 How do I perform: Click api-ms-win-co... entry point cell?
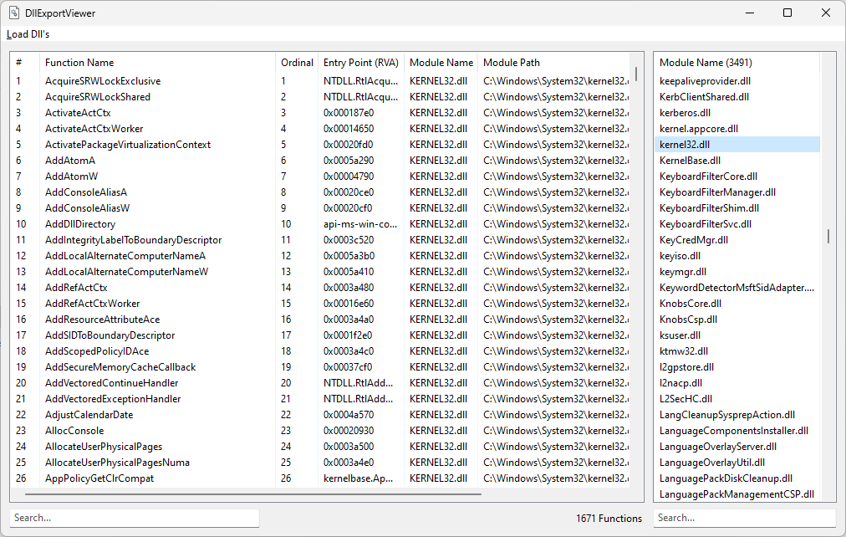point(359,224)
